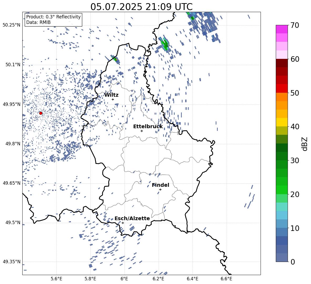Click the 'Findel' map label
Viewport: 311px width, 284px height.
(x=160, y=185)
